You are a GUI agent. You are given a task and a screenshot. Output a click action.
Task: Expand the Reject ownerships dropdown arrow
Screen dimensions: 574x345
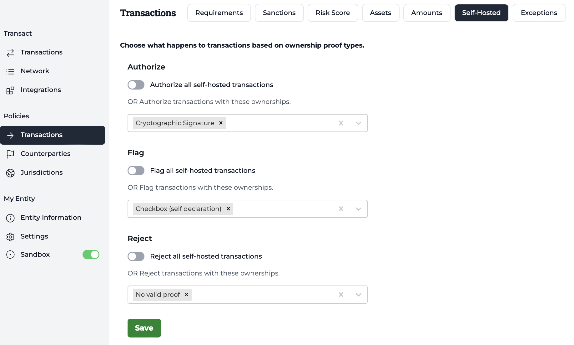pos(359,295)
